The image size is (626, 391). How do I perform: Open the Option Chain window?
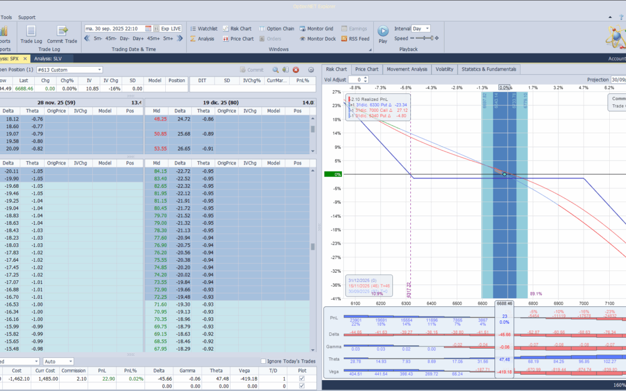coord(276,28)
